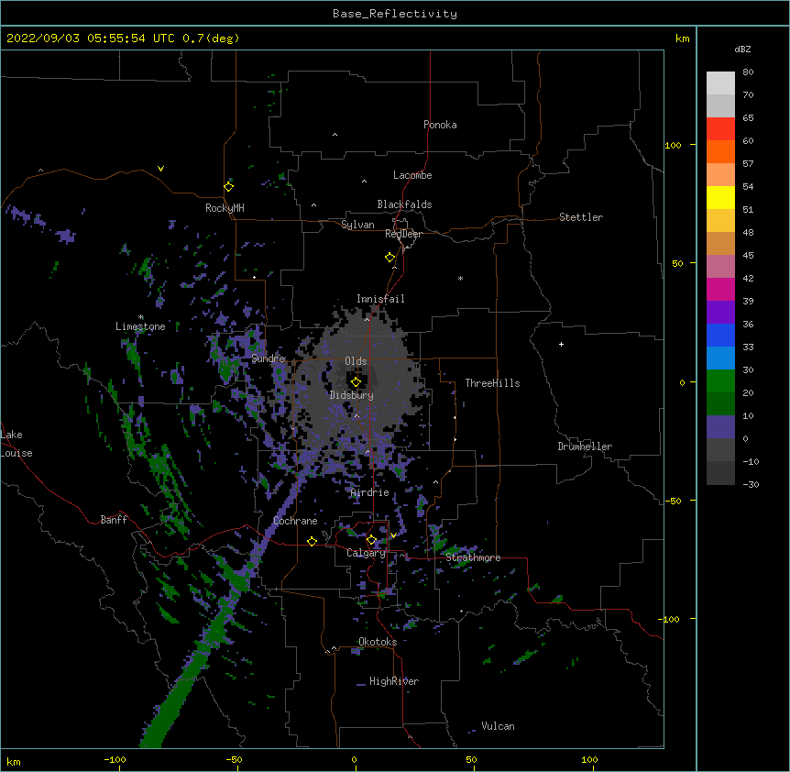Pick the bright green 30-20 dBZ legend swatch
790x772 pixels.
[x=720, y=381]
